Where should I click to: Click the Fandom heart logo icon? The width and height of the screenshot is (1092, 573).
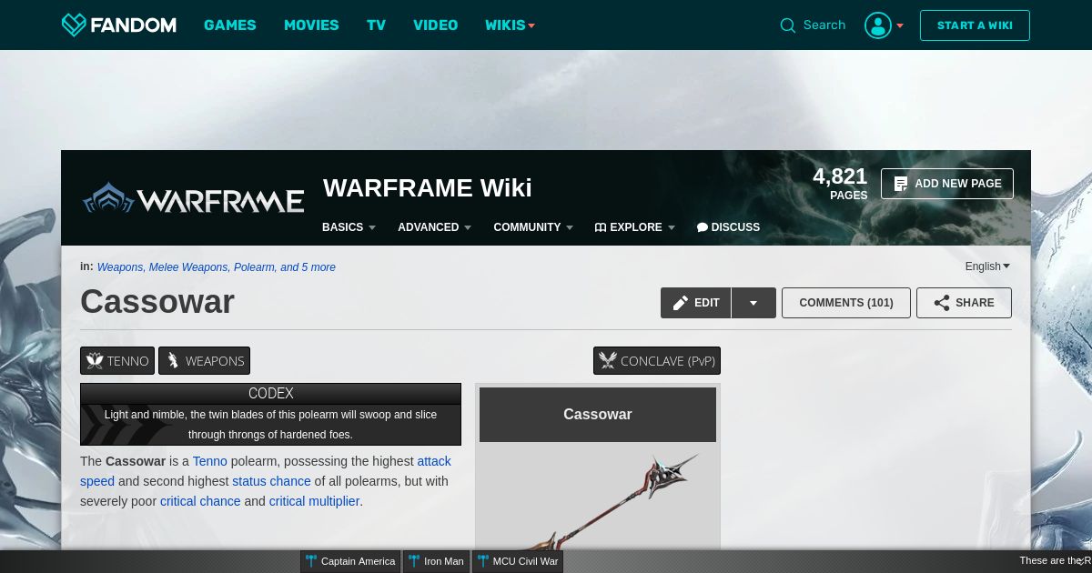pos(74,25)
